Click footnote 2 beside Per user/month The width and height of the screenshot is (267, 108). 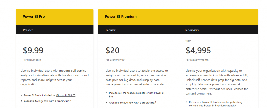pos(125,59)
